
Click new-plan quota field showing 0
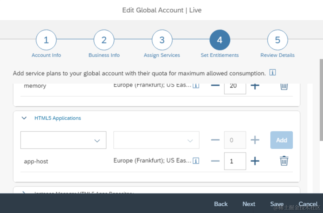[235, 140]
